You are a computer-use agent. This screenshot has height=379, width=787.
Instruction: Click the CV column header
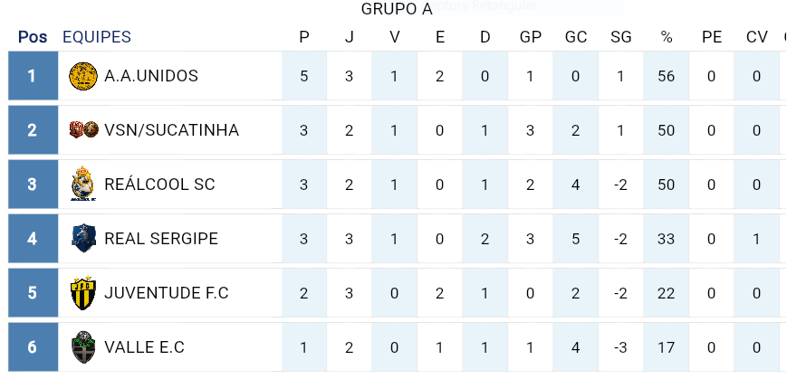(757, 37)
